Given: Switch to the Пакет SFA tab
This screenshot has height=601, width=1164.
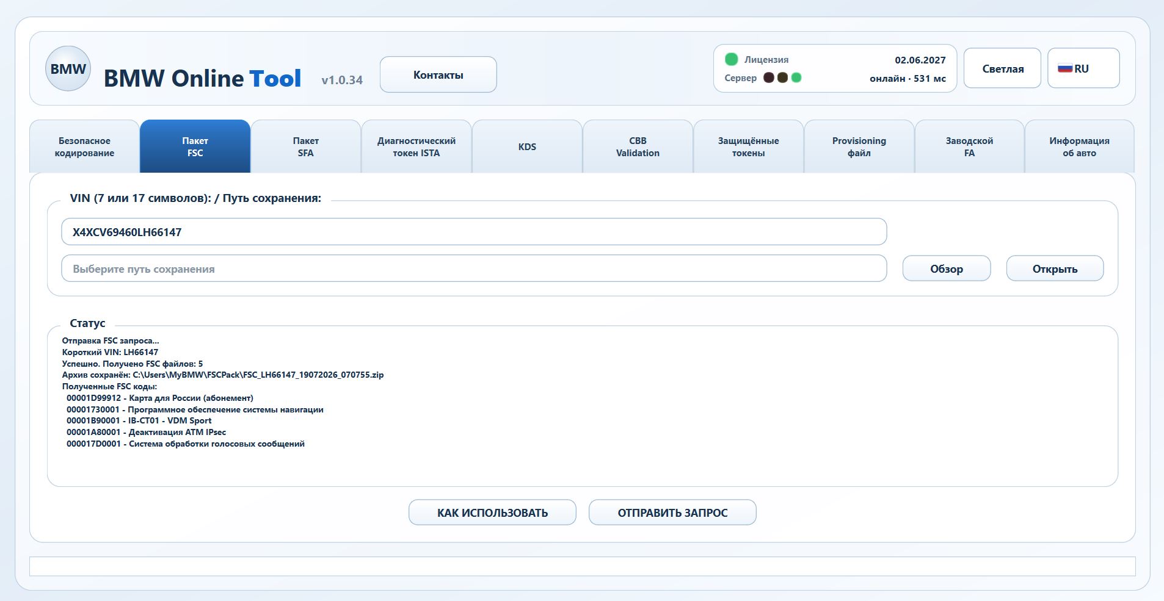Looking at the screenshot, I should tap(305, 147).
